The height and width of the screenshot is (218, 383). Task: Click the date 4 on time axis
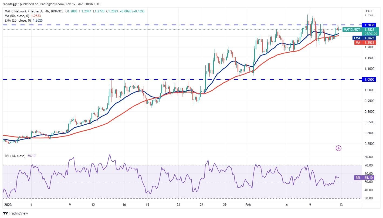(x=31, y=205)
